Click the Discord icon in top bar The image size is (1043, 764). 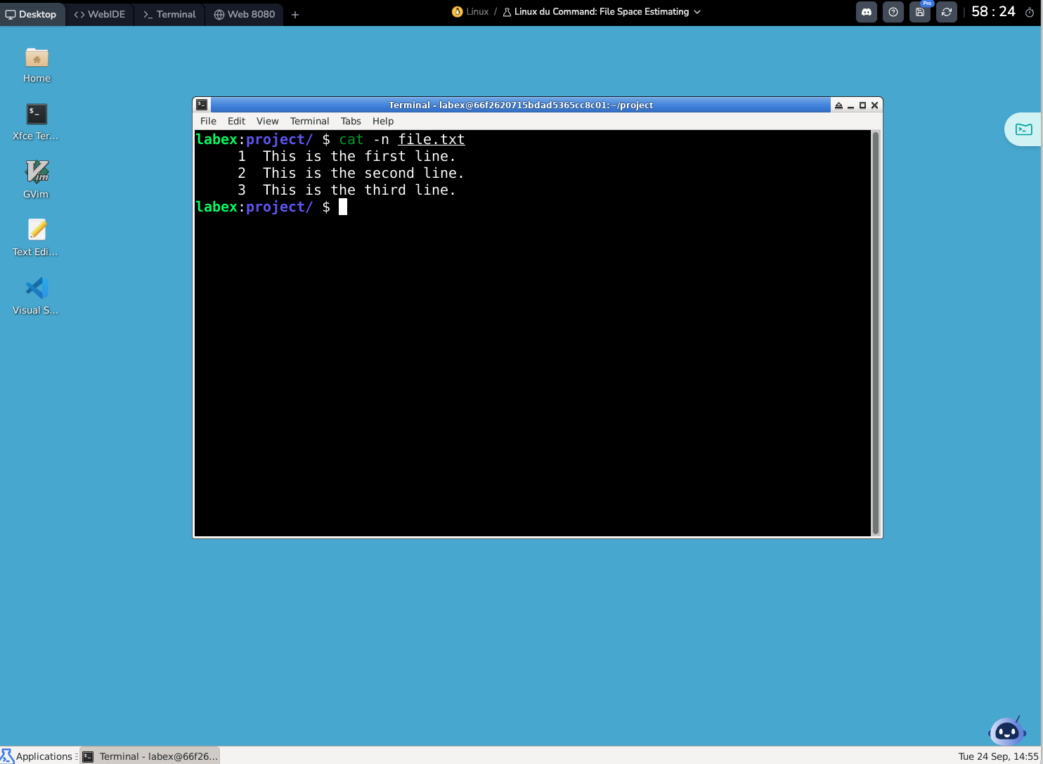click(867, 12)
